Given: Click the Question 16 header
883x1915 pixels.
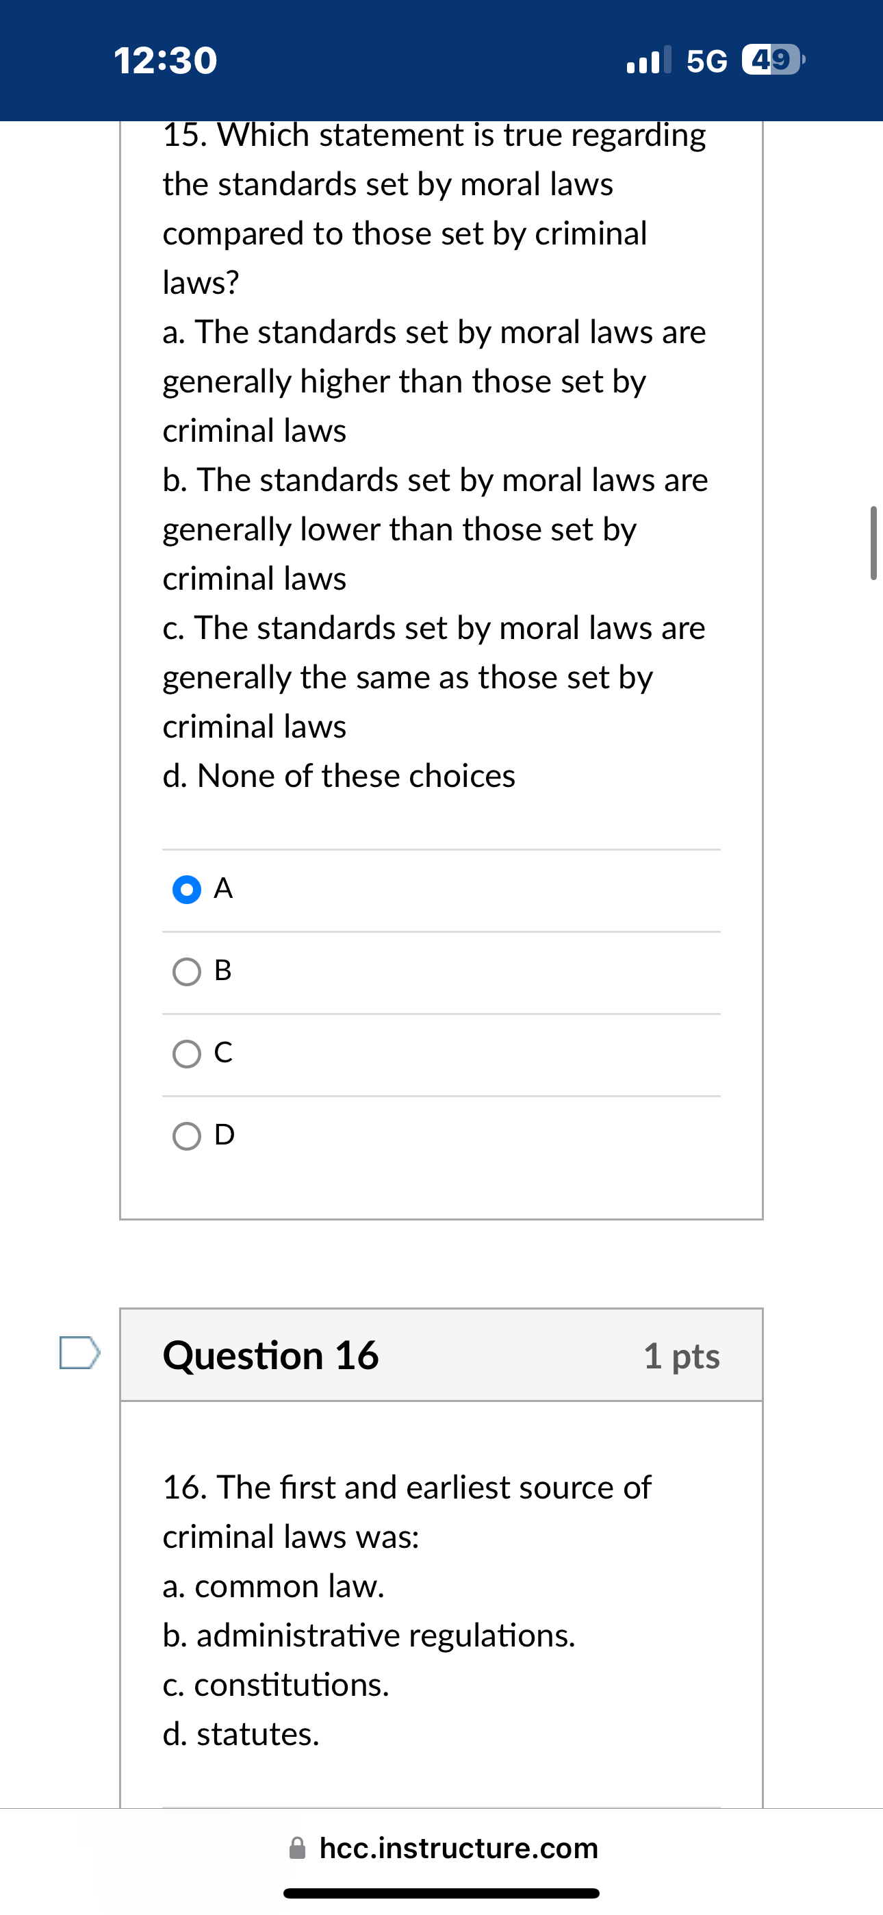Looking at the screenshot, I should pos(270,1355).
